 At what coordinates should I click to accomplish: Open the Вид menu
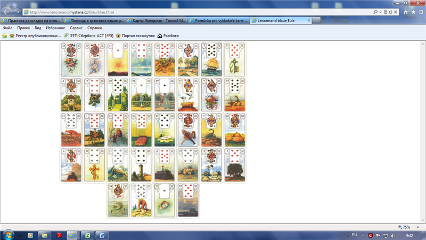[38, 28]
